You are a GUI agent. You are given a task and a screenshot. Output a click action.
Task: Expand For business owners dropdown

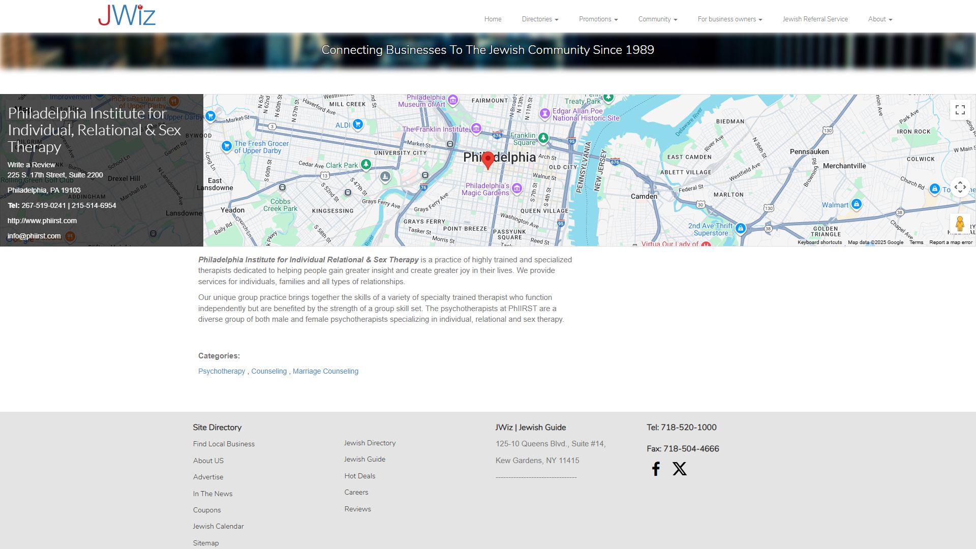click(x=730, y=19)
